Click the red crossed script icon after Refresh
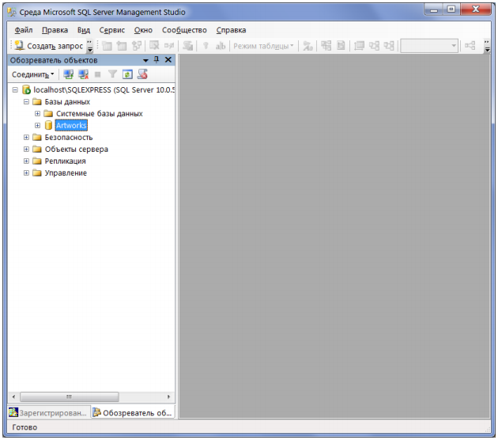Image resolution: width=498 pixels, height=440 pixels. click(142, 74)
